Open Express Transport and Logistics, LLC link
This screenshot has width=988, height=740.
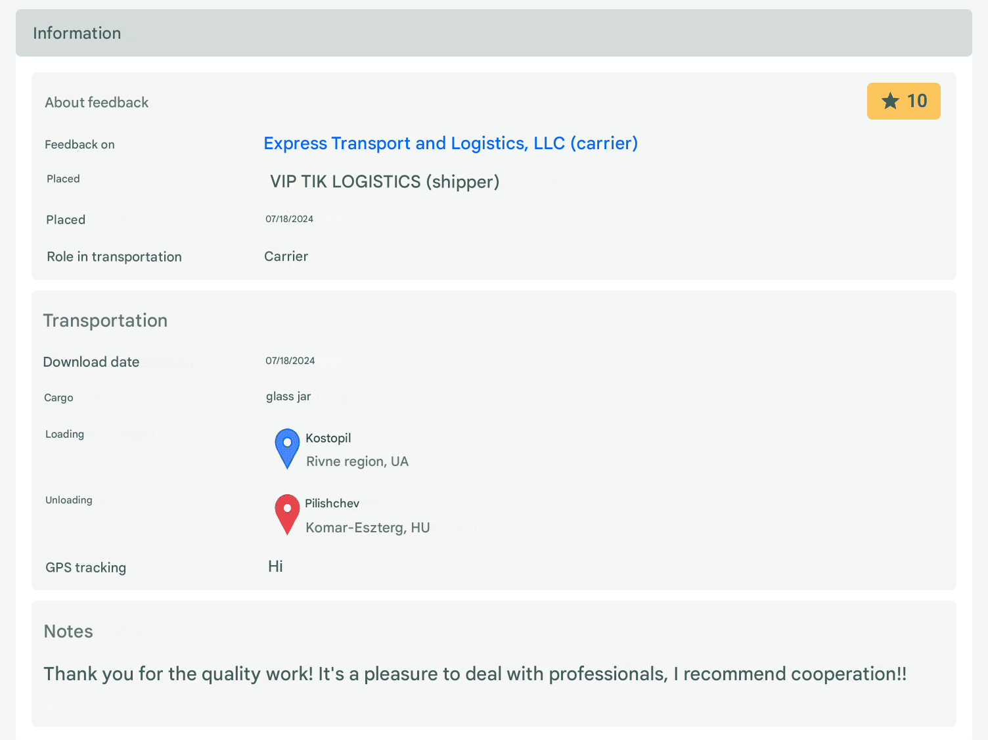click(x=451, y=143)
